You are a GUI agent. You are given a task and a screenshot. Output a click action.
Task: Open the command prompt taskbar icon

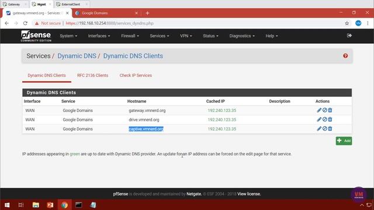(x=79, y=205)
